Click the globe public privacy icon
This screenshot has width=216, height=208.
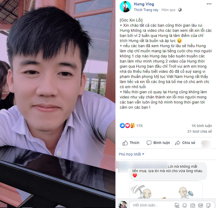click(180, 10)
